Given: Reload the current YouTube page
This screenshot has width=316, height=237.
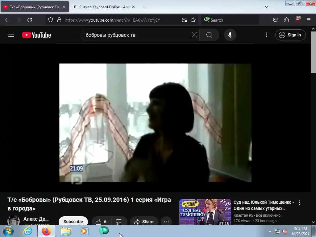Looking at the screenshot, I should coord(30,20).
